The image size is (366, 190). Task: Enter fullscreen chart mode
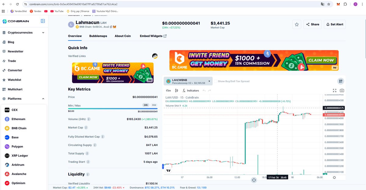tap(335, 91)
